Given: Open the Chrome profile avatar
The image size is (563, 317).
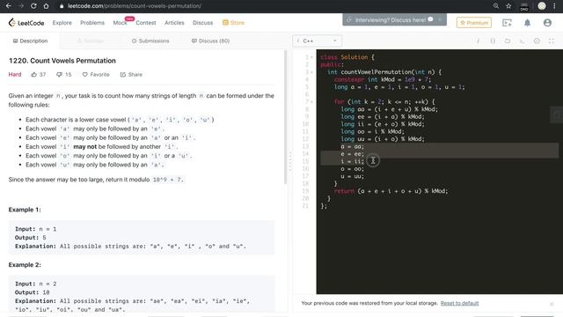Looking at the screenshot, I should (x=542, y=6).
